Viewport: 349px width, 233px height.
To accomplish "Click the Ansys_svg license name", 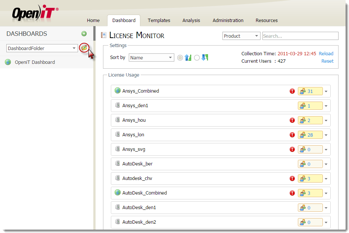I will tap(134, 149).
